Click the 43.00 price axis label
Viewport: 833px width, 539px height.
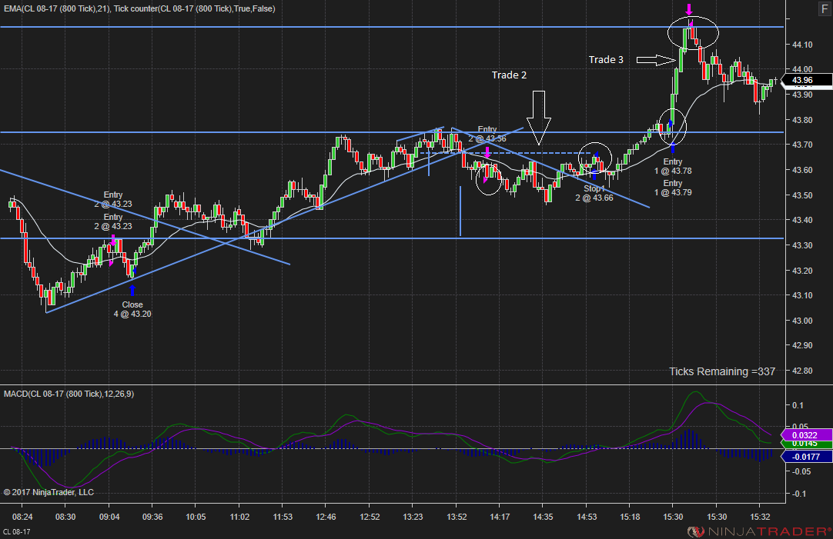pyautogui.click(x=802, y=321)
